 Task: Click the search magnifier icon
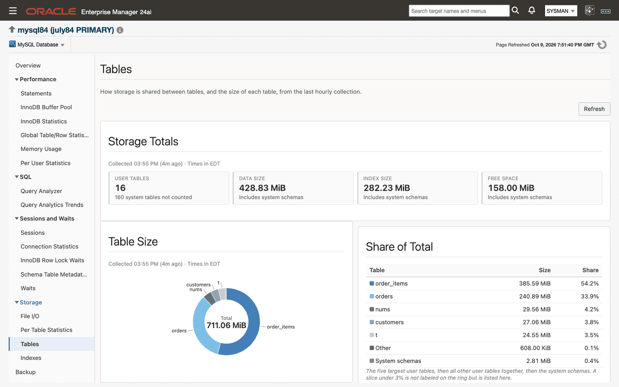click(515, 10)
